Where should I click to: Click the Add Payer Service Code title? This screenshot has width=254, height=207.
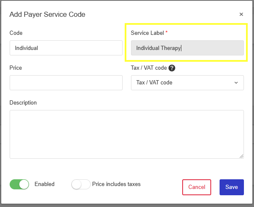pos(47,14)
